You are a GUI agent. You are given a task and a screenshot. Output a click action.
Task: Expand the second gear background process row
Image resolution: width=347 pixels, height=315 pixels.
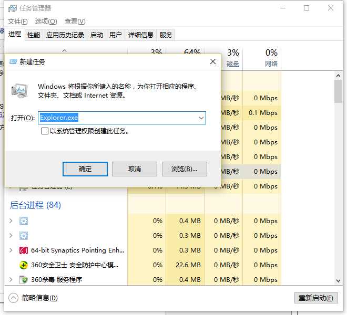11,235
